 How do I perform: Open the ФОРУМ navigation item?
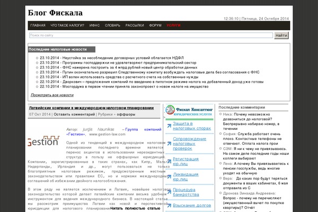coord(155,25)
